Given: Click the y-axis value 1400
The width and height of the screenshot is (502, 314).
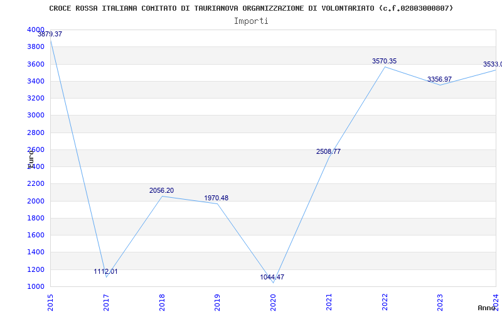Looking at the screenshot, I should point(36,252).
